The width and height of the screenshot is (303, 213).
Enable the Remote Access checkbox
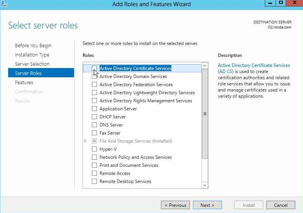pyautogui.click(x=94, y=173)
